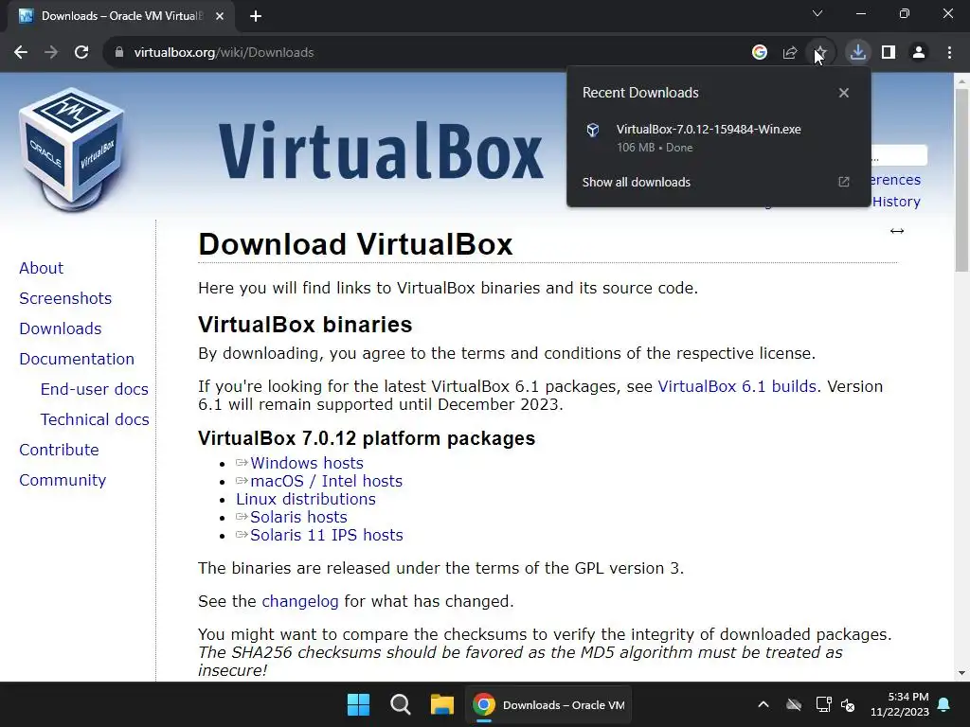Click the network tray icon
This screenshot has width=970, height=727.
(x=823, y=704)
